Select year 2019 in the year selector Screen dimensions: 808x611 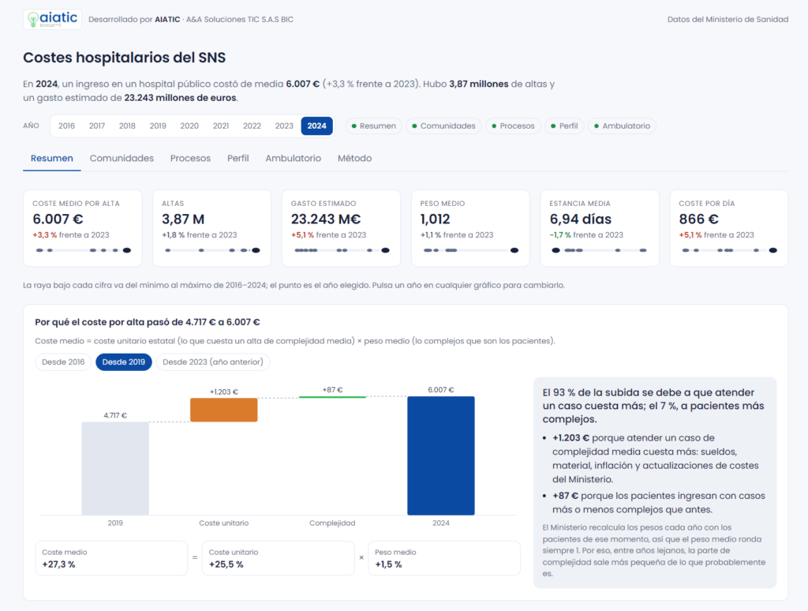pos(158,126)
